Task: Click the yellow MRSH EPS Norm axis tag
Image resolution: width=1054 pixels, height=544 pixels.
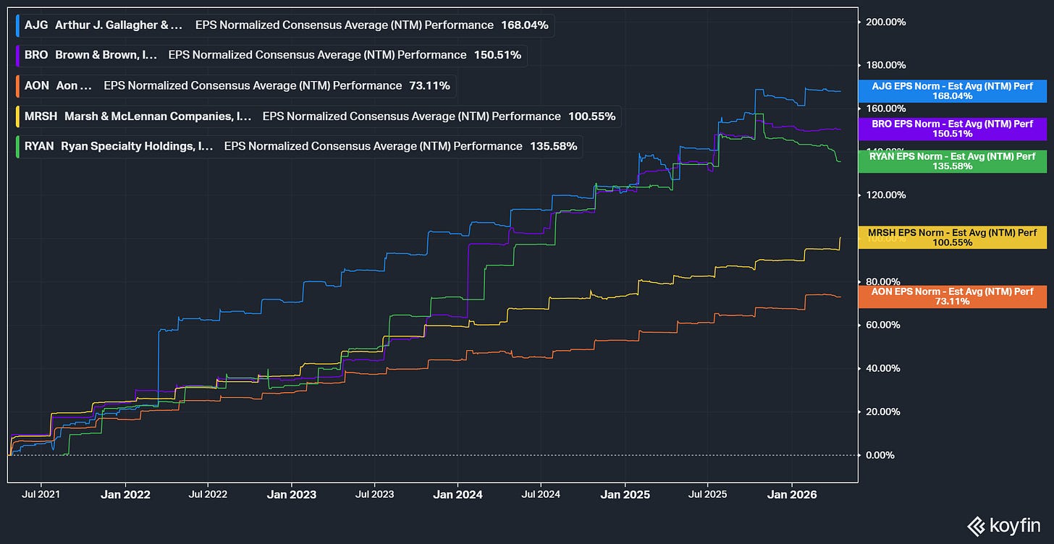Action: [x=952, y=237]
